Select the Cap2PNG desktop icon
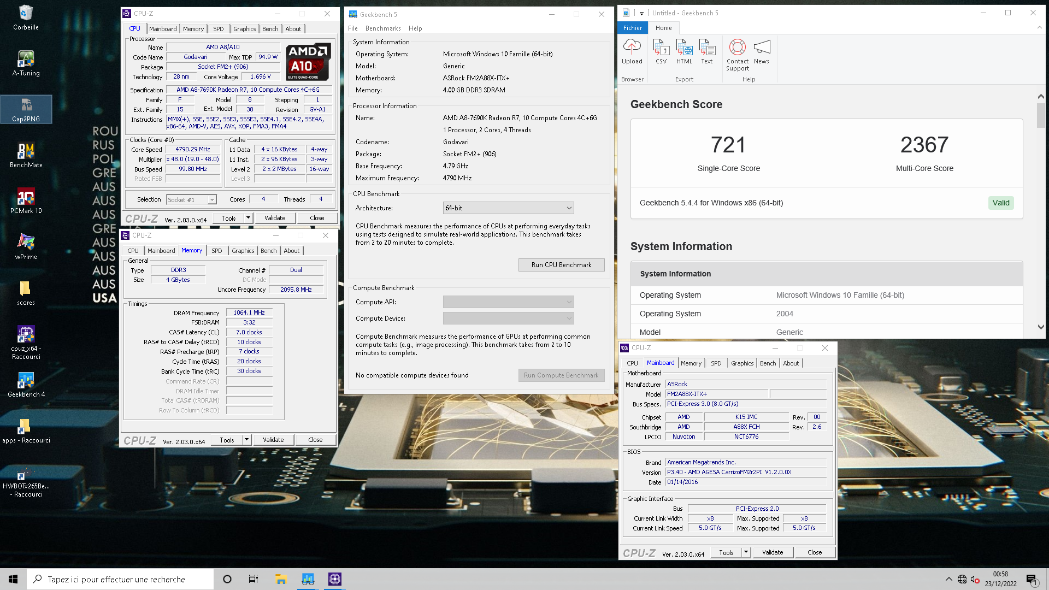Image resolution: width=1049 pixels, height=590 pixels. [26, 109]
